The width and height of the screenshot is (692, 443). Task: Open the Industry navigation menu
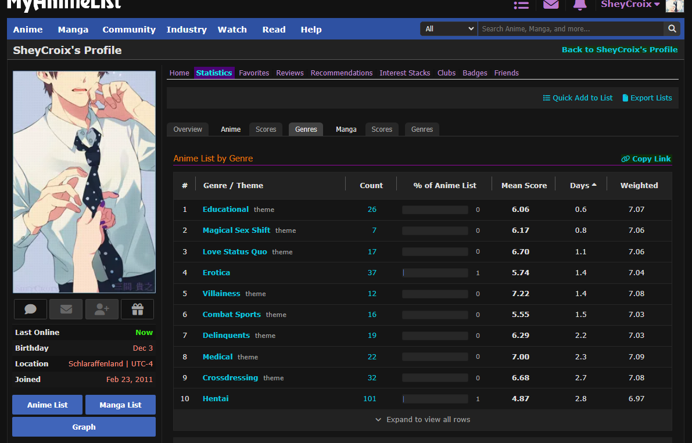pyautogui.click(x=187, y=30)
